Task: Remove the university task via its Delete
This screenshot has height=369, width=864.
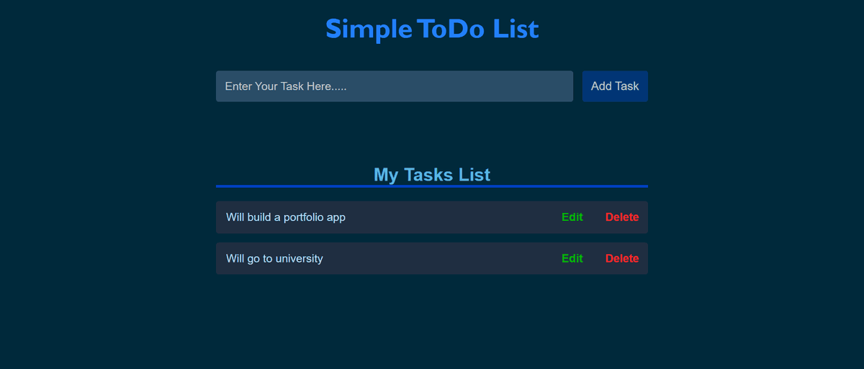Action: pyautogui.click(x=622, y=258)
